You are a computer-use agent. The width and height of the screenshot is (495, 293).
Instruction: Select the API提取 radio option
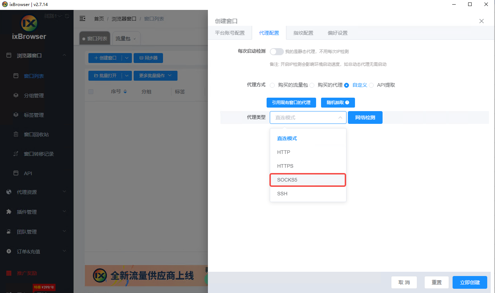(371, 85)
